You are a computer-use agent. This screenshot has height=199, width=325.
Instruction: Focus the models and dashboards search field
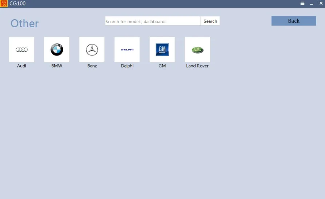pos(153,21)
